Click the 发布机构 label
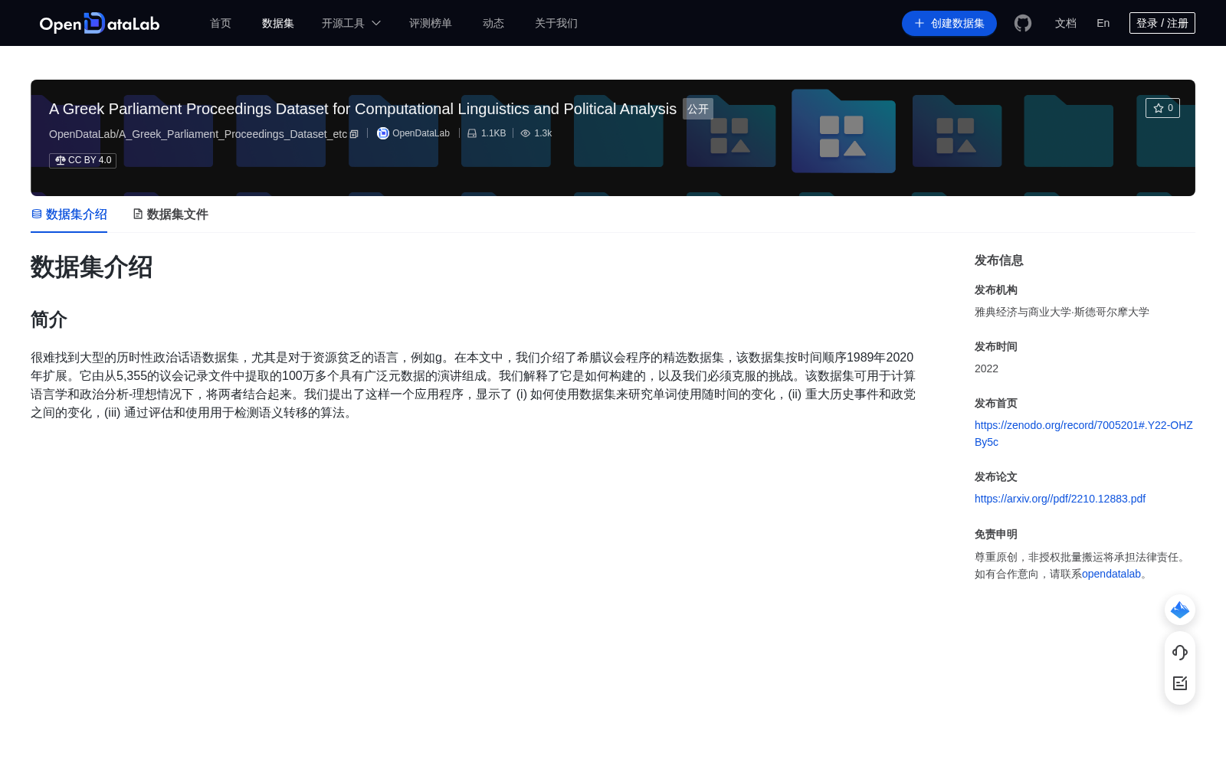The height and width of the screenshot is (766, 1226). (996, 290)
